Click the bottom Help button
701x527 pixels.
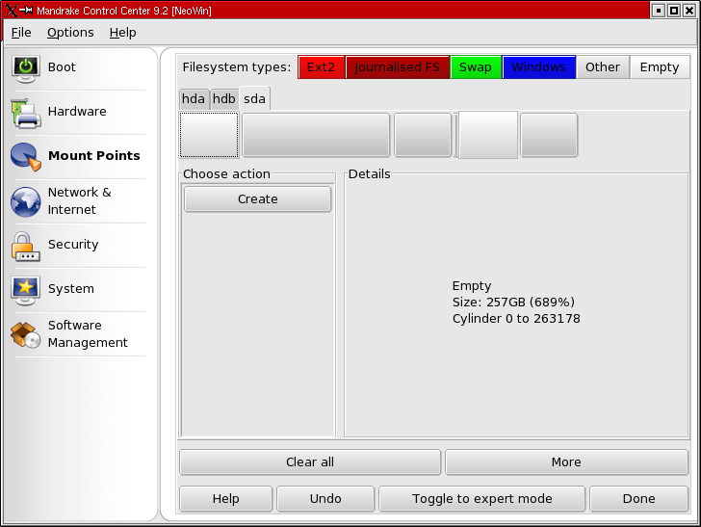tap(225, 498)
